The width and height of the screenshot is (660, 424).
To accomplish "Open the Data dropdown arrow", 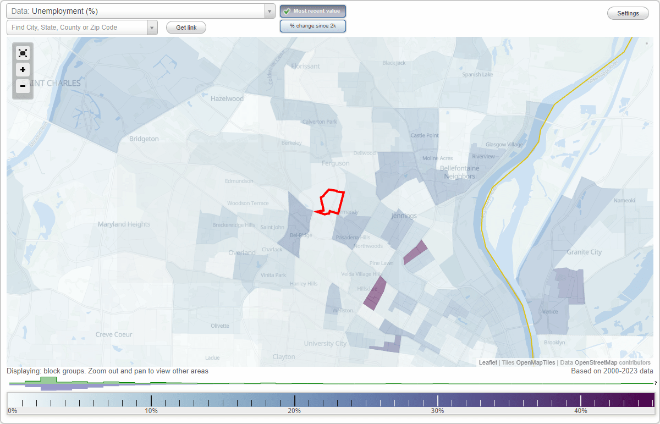I will coord(269,11).
